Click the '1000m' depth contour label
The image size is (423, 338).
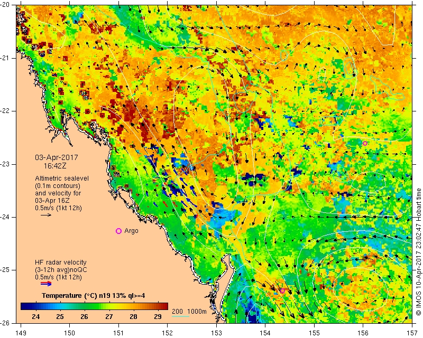pyautogui.click(x=197, y=312)
